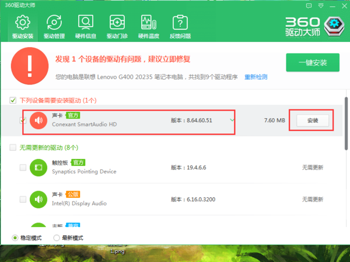
Task: Click the version text 19.4.6.6
Action: pos(197,168)
